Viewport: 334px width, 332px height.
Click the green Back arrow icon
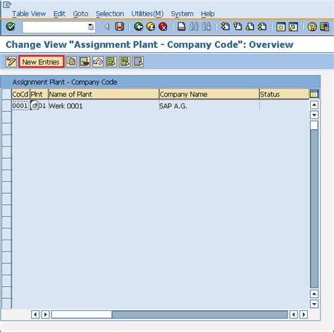tap(138, 27)
